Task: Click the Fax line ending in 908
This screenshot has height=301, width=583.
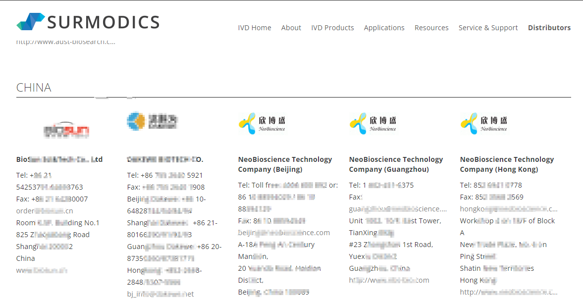Action: (166, 187)
